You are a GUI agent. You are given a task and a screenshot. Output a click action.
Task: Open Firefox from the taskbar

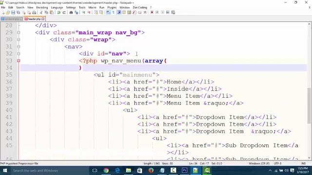coord(151,171)
